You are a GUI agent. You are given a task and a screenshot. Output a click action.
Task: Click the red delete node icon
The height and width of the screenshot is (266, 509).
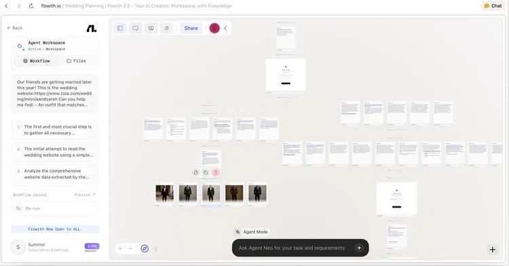[216, 172]
